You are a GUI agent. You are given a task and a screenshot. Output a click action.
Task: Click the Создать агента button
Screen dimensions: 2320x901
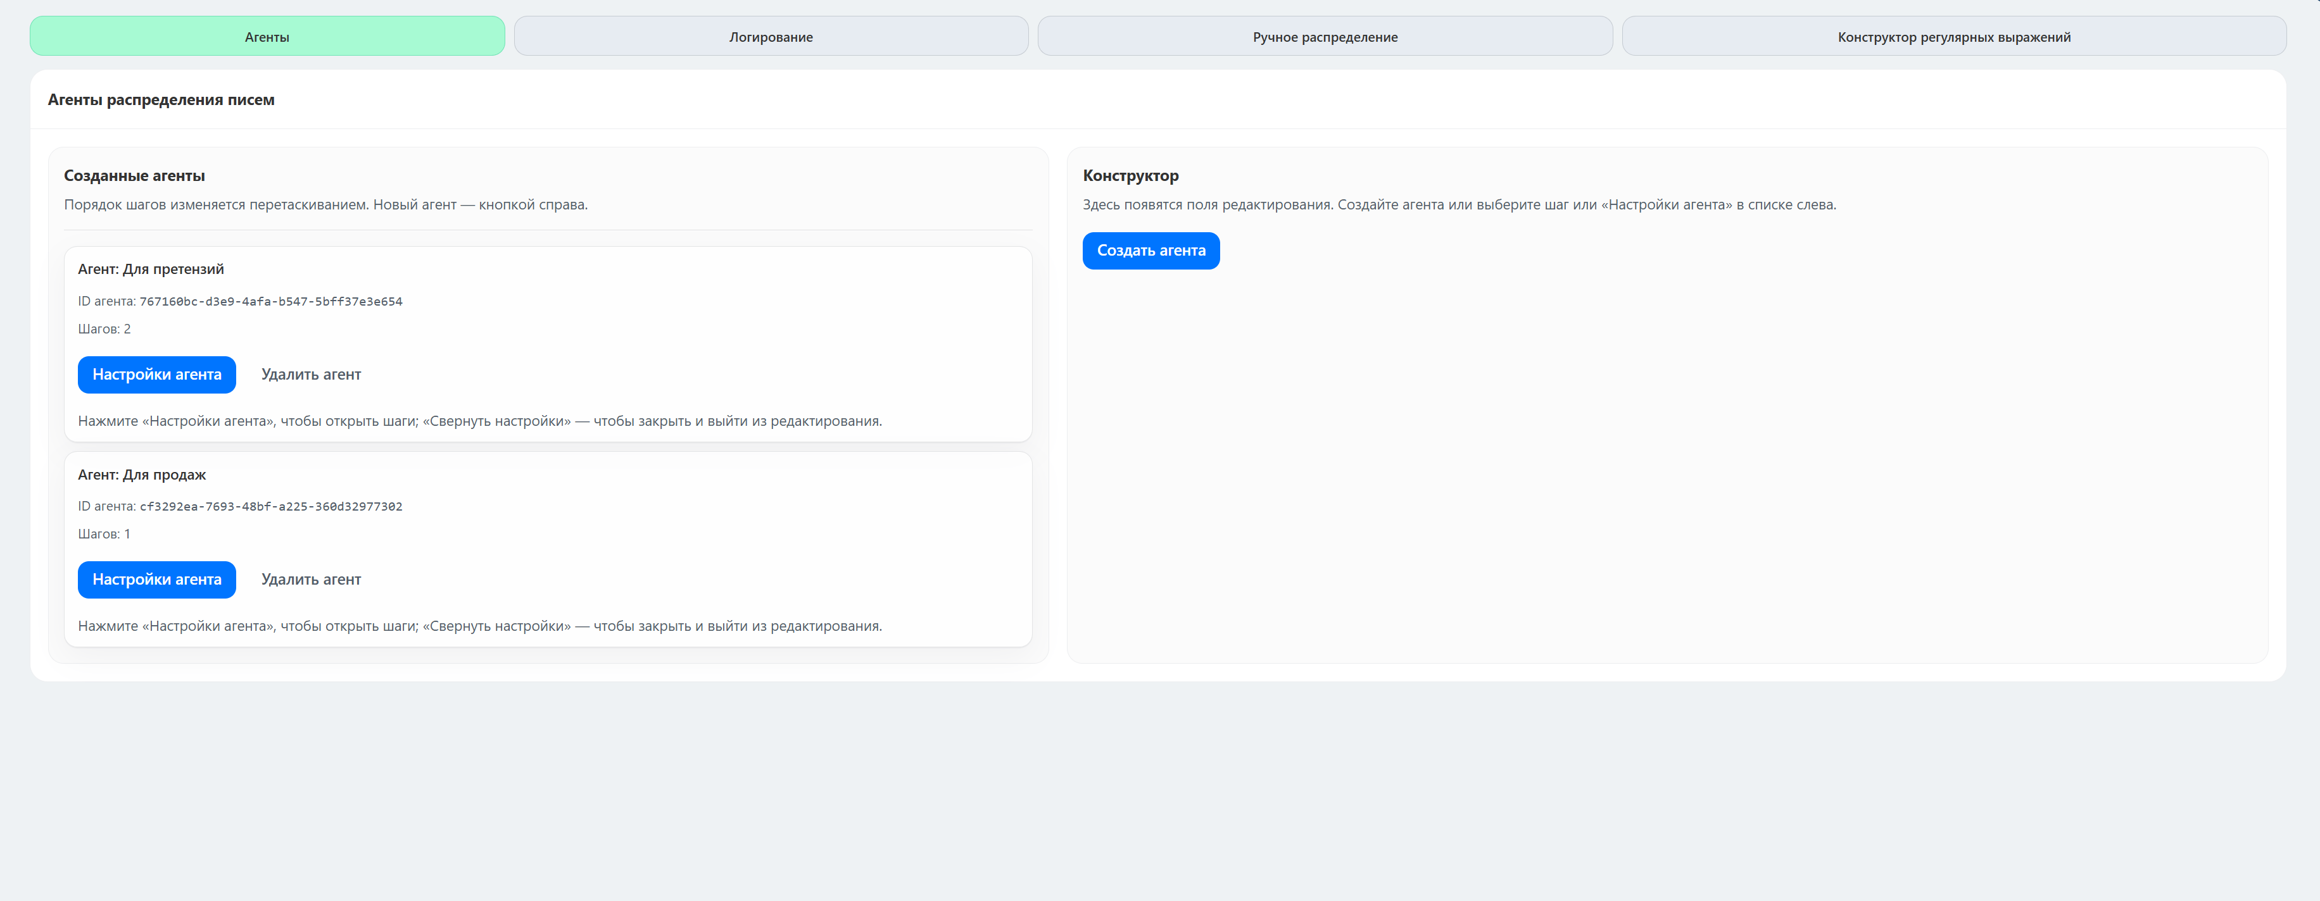(x=1150, y=250)
